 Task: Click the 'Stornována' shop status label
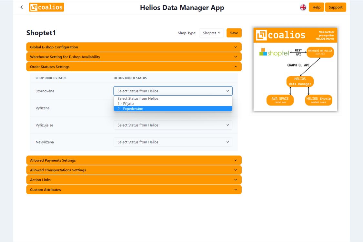click(45, 91)
